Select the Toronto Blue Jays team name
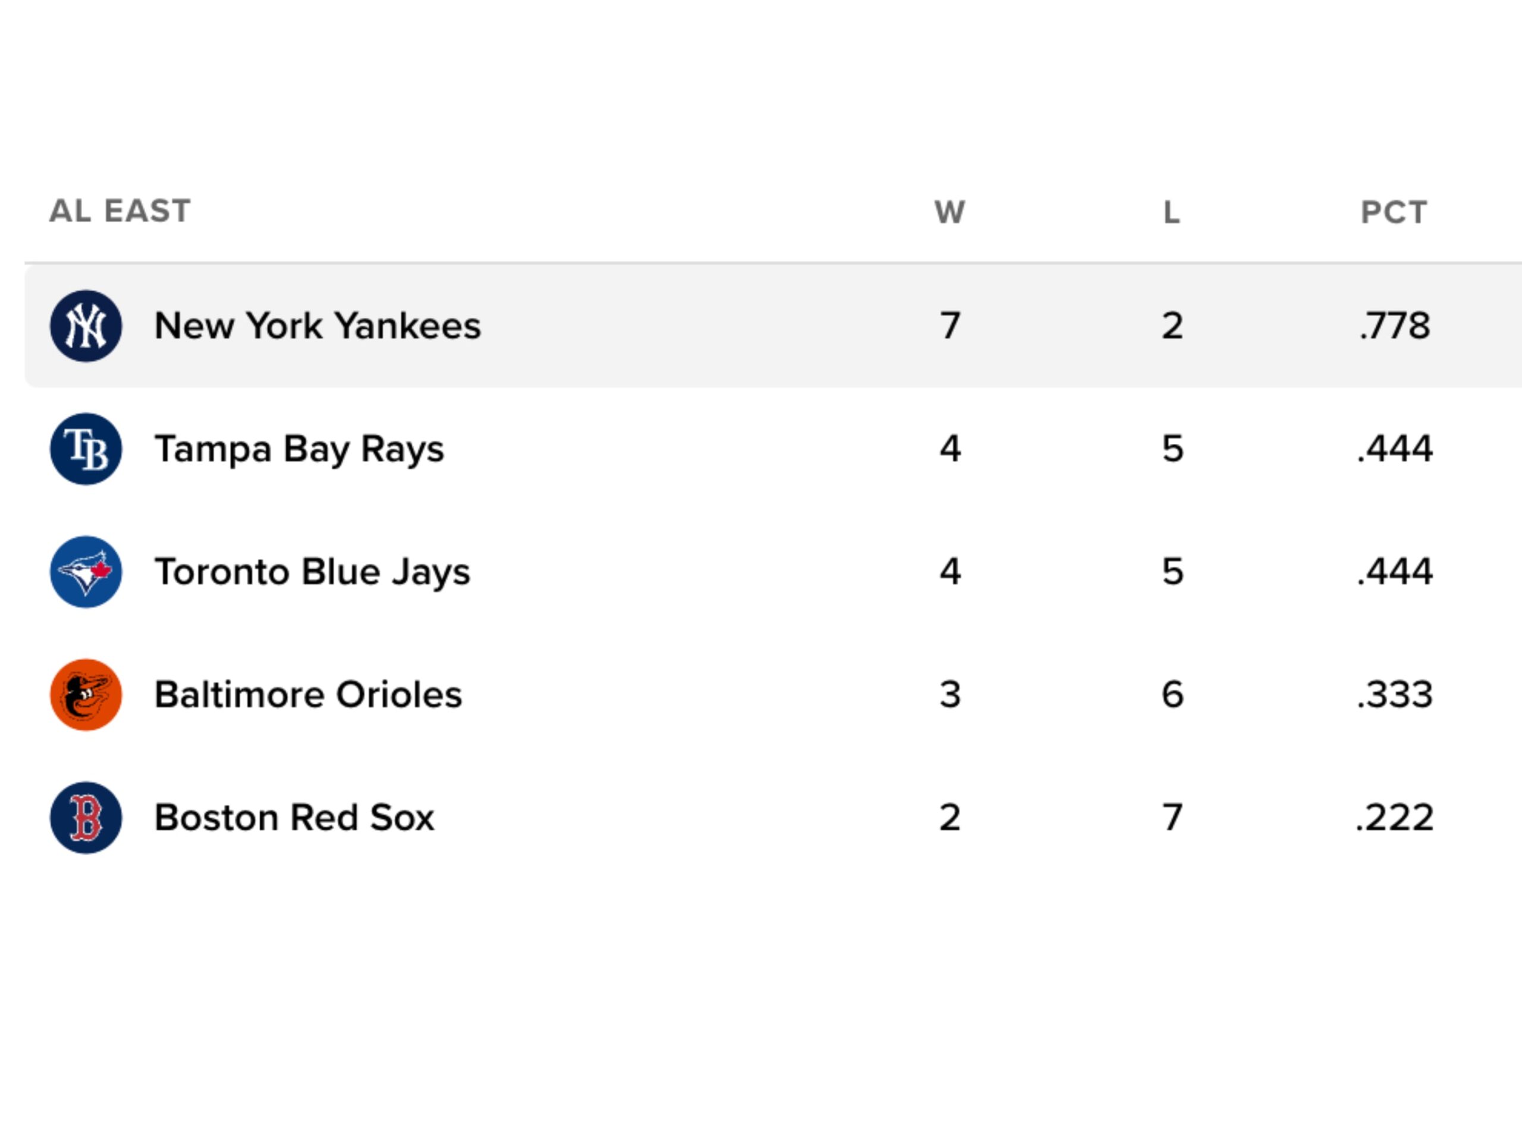1522x1141 pixels. coord(312,572)
